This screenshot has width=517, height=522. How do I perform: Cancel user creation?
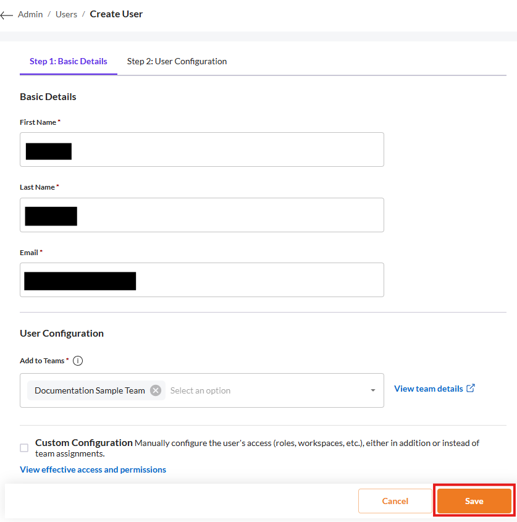click(395, 501)
